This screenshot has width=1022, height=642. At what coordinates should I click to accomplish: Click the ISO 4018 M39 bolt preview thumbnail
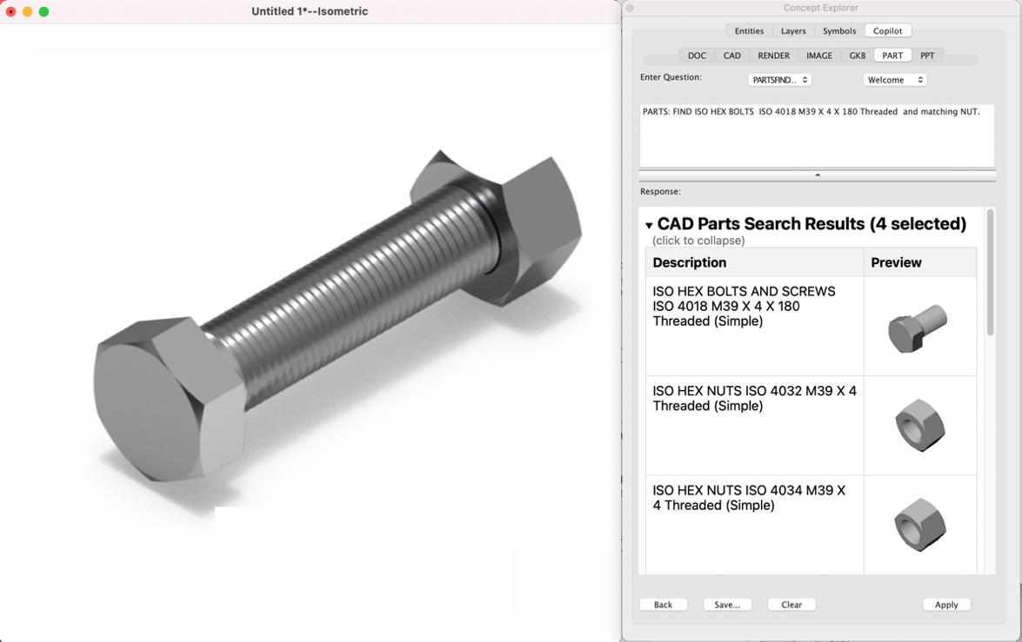[x=919, y=328]
